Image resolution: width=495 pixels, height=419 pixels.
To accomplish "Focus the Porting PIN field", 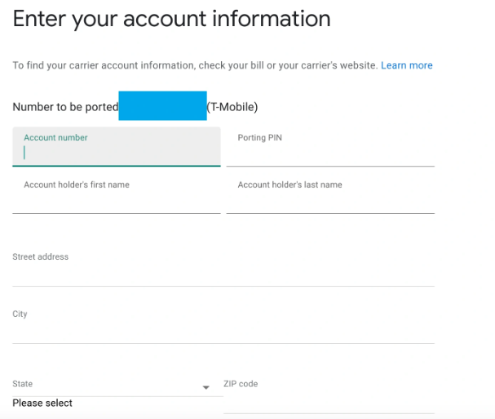I will (329, 153).
